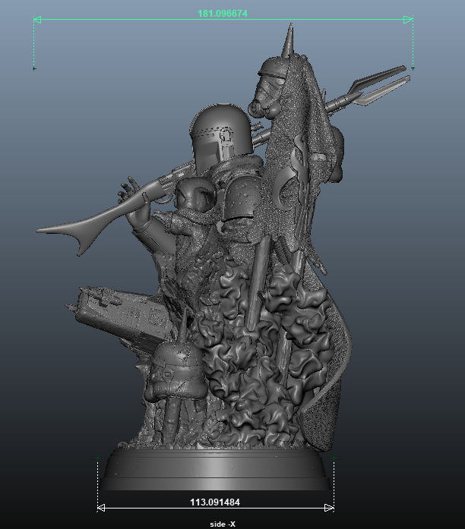Pick the left arrowhead of the green dimension line
This screenshot has width=465, height=529.
pyautogui.click(x=37, y=20)
